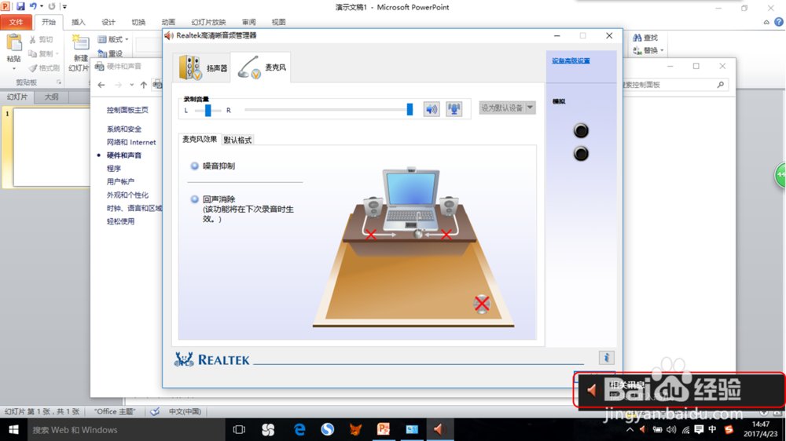Open the 默认格式 default format tab
This screenshot has height=441, width=786.
237,140
